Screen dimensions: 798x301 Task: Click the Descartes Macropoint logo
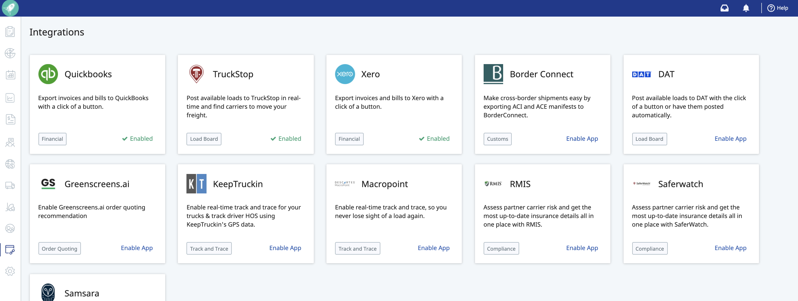pyautogui.click(x=345, y=184)
